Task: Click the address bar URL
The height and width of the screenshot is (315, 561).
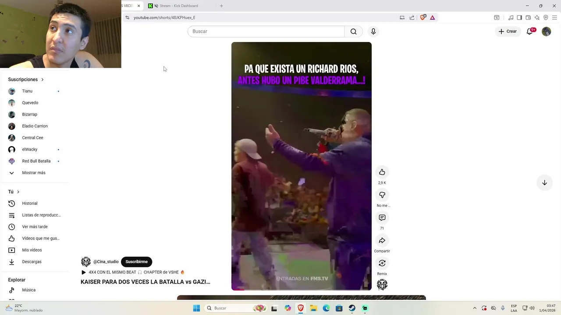Action: (x=164, y=17)
